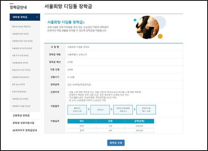Open the 서울희망 대학 진로 장학금 link
Image resolution: width=208 pixels, height=151 pixels.
[22, 41]
